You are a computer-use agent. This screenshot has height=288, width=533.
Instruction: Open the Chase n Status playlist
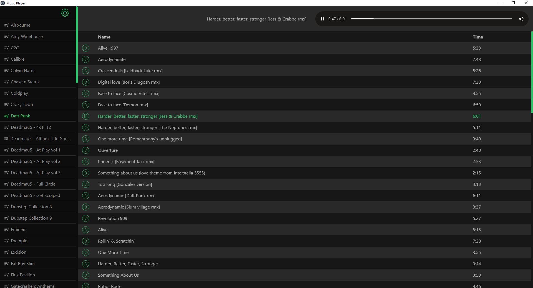click(x=38, y=82)
